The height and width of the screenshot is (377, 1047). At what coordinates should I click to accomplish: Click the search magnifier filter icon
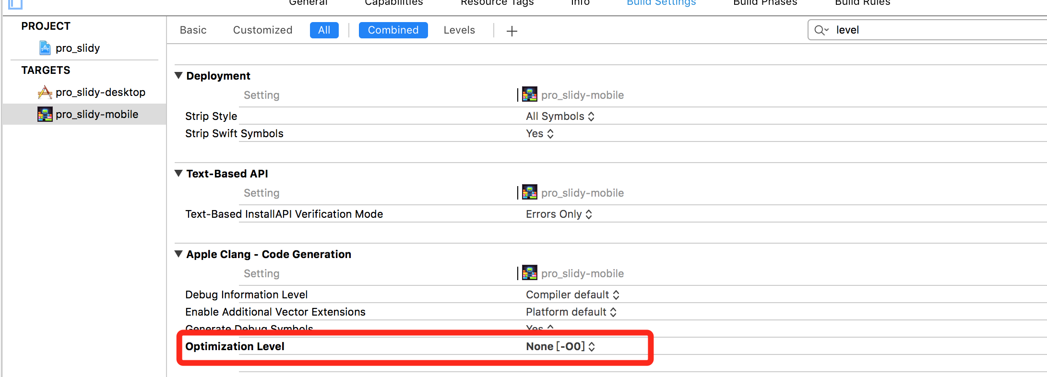tap(821, 30)
